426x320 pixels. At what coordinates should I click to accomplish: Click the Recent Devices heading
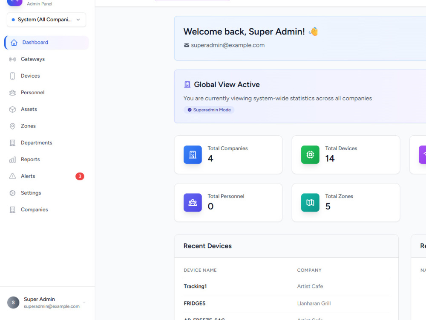click(x=207, y=246)
